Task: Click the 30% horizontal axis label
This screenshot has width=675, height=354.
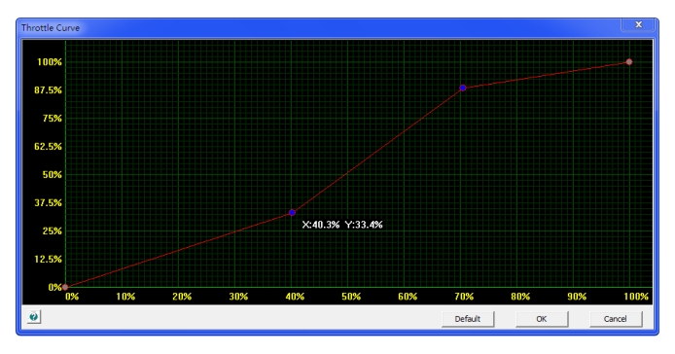Action: click(x=238, y=297)
